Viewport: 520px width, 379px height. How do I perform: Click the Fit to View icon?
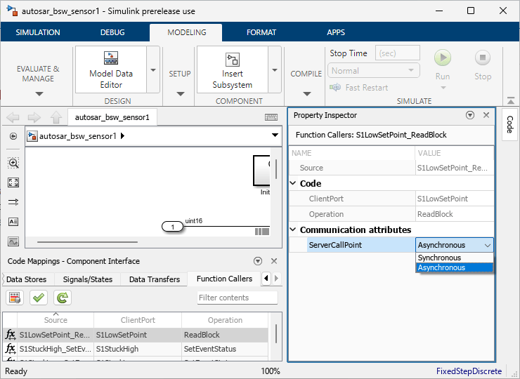pyautogui.click(x=13, y=182)
